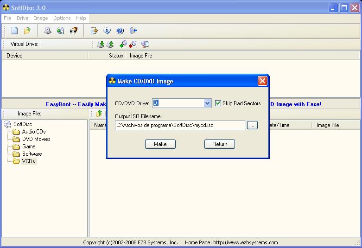Click the green up-folder arrow icon
This screenshot has width=362, height=248.
coord(99,114)
